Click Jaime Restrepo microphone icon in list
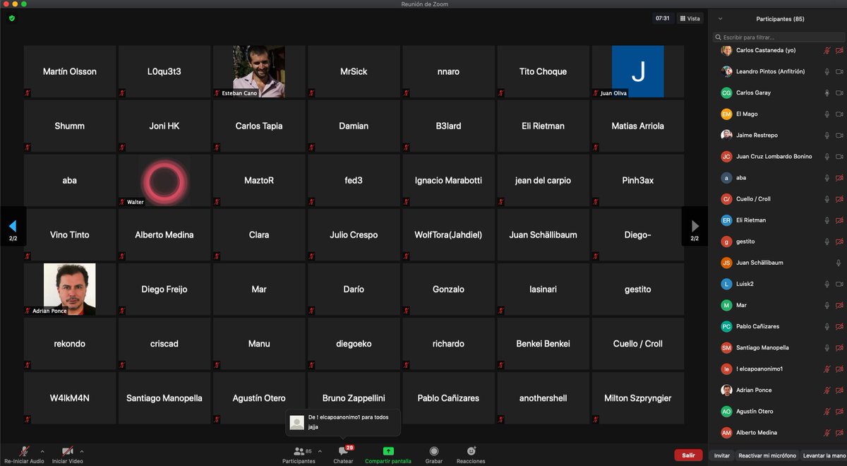This screenshot has height=466, width=847. tap(827, 135)
